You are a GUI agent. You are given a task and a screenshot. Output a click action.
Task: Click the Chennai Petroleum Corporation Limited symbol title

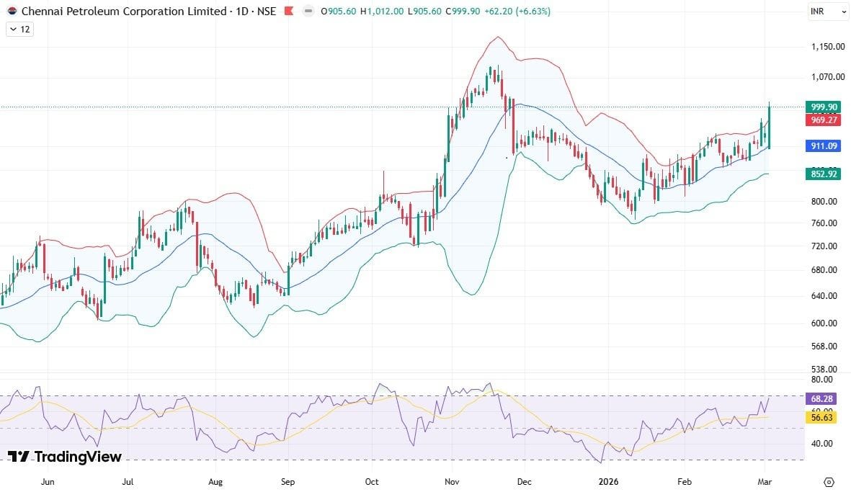(124, 11)
